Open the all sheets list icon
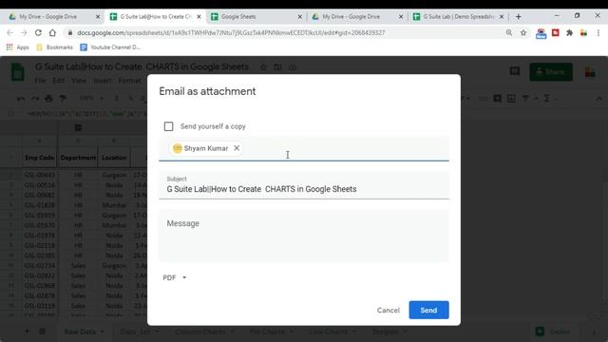Image resolution: width=608 pixels, height=342 pixels. pos(42,332)
